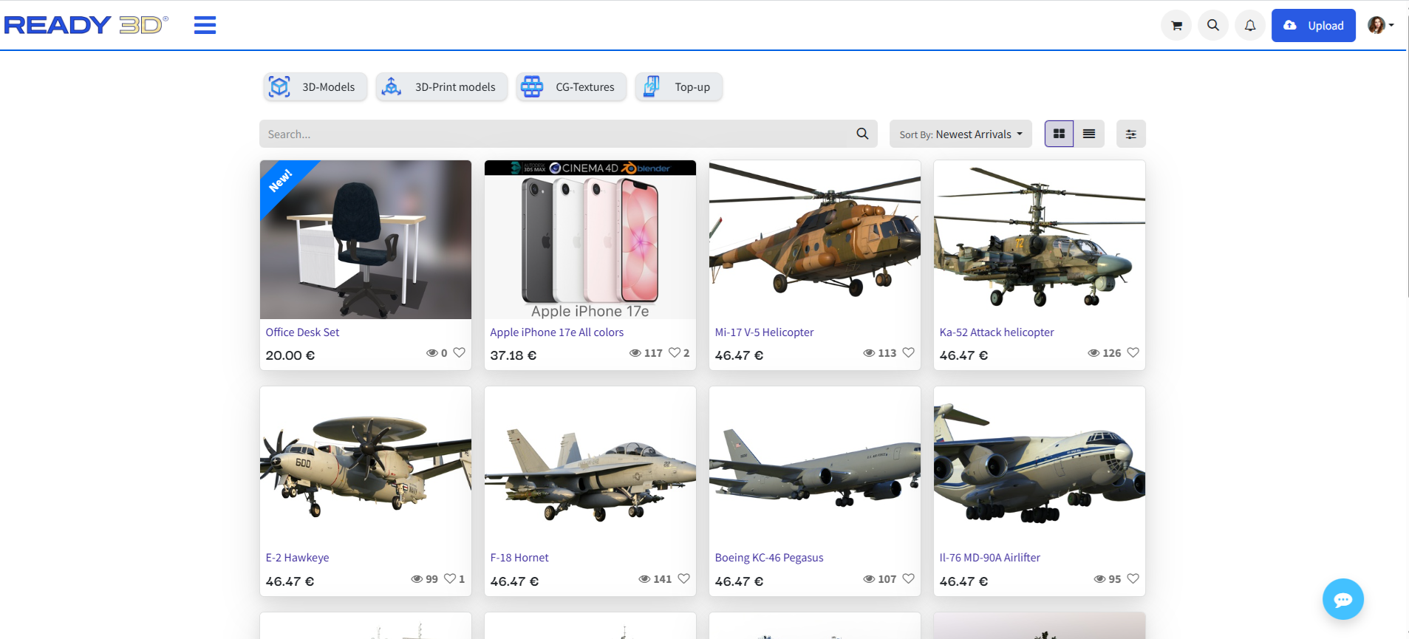Click the Office Desk Set view count eye

[431, 353]
